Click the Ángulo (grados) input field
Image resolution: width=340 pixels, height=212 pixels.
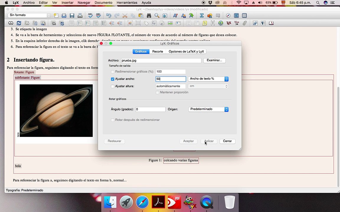pyautogui.click(x=151, y=109)
